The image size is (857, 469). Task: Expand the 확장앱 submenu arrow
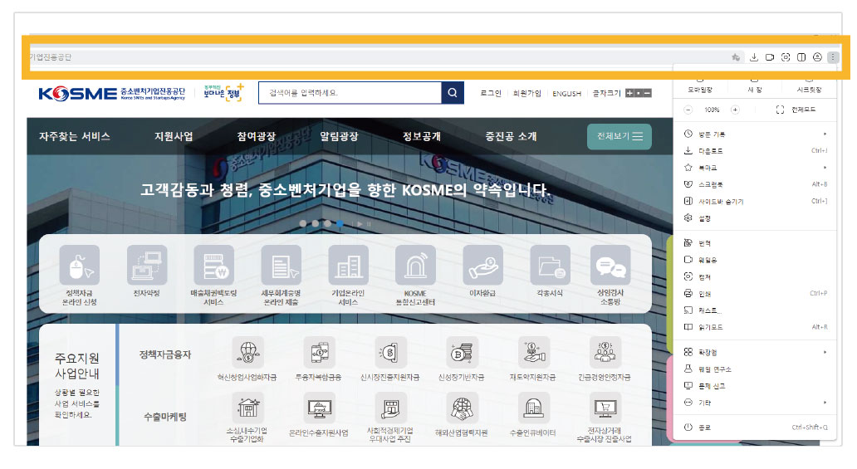825,352
